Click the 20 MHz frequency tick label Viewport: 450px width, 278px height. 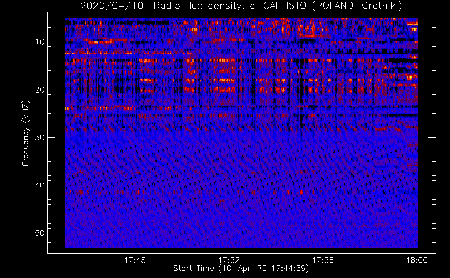point(40,90)
